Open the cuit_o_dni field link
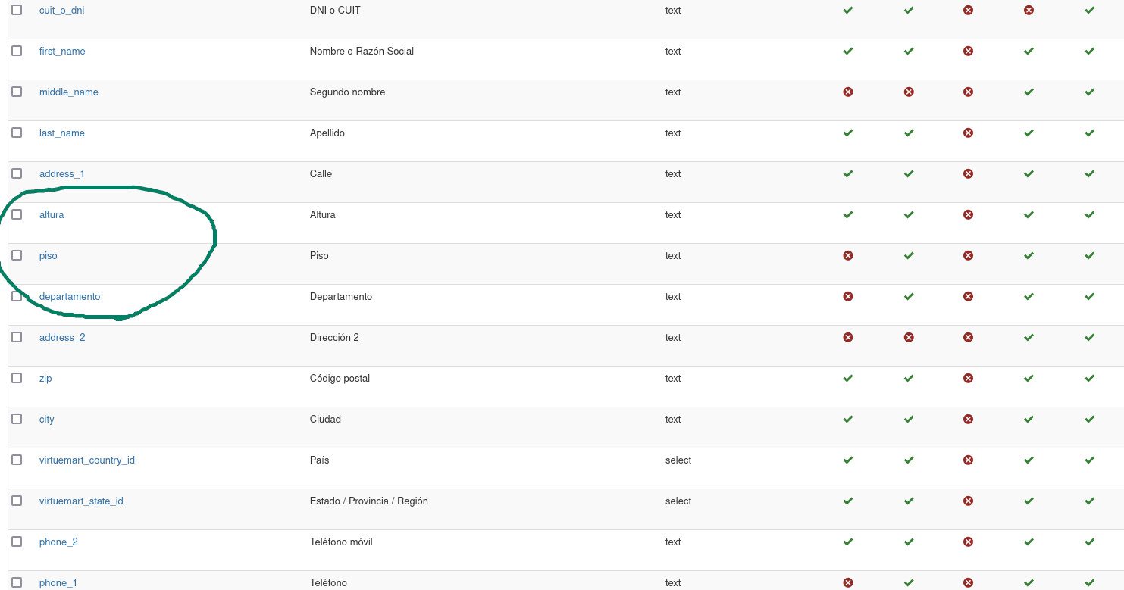 pyautogui.click(x=61, y=10)
